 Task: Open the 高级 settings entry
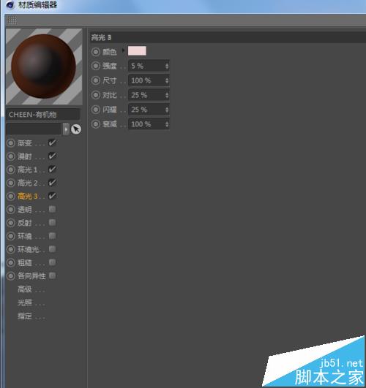tap(25, 289)
